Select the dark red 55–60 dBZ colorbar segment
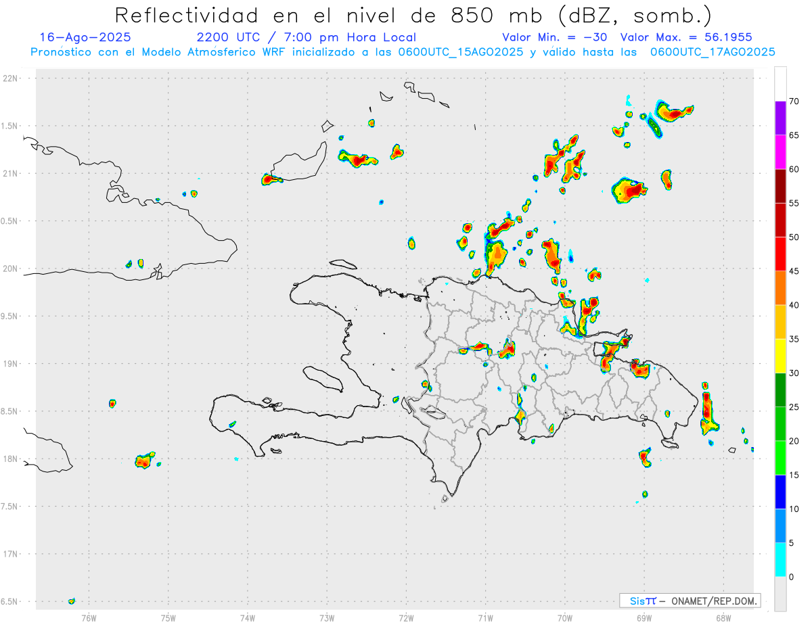Image resolution: width=812 pixels, height=627 pixels. click(x=780, y=186)
